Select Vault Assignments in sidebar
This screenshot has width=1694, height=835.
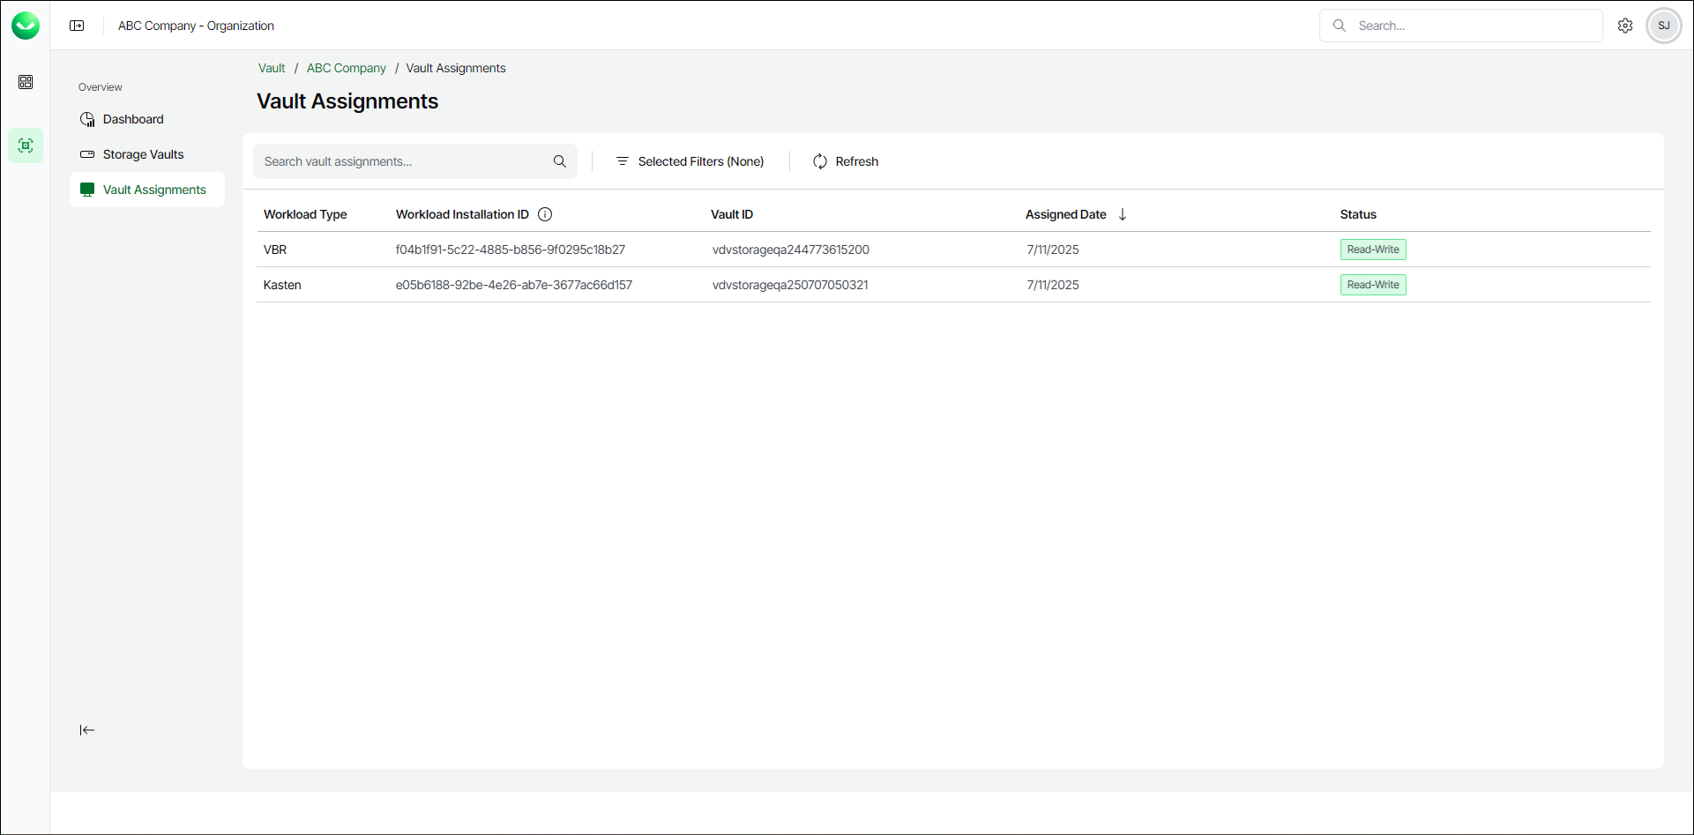pos(154,190)
